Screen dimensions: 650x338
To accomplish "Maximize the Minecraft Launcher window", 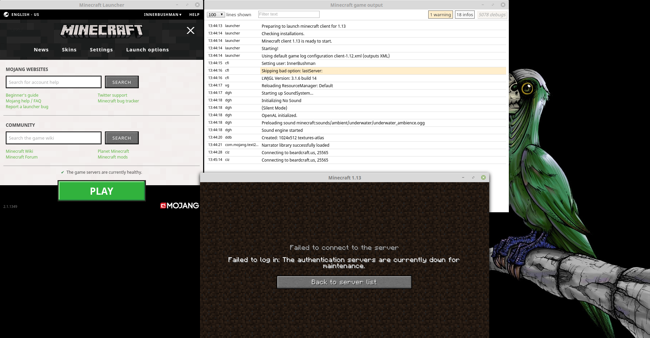I will pyautogui.click(x=187, y=5).
